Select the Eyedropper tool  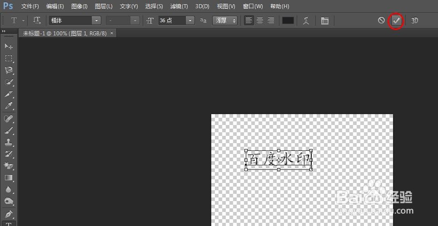(x=9, y=106)
